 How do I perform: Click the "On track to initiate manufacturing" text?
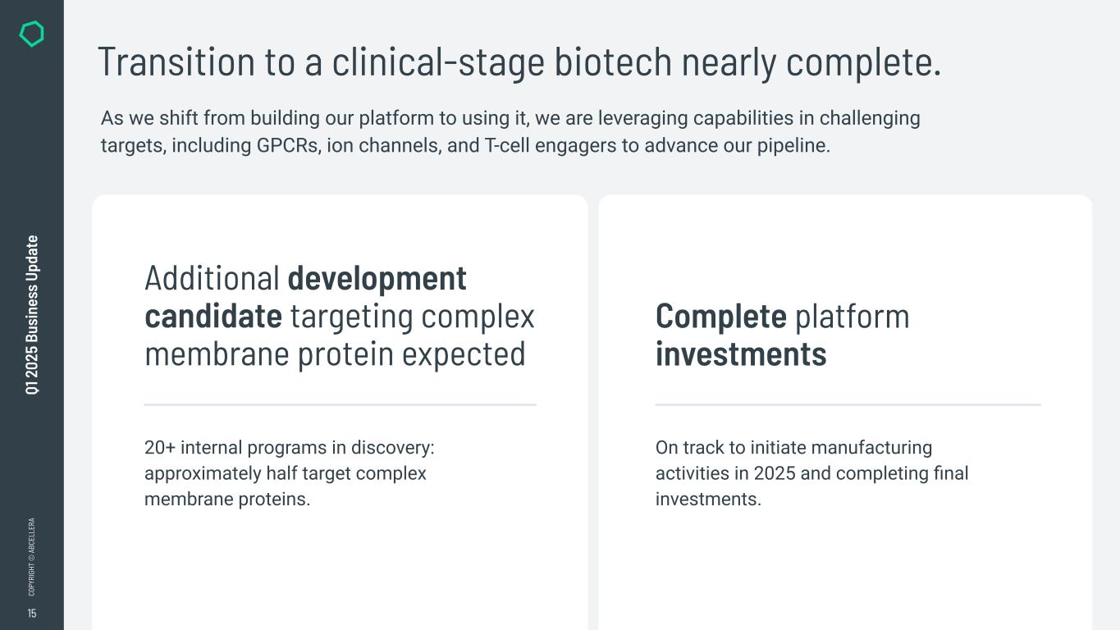pos(793,448)
